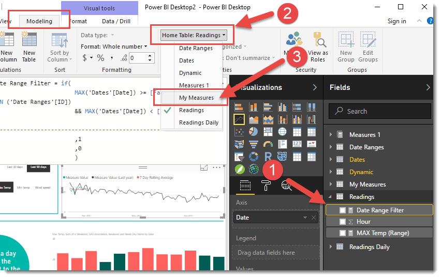Select the area chart visual

click(254, 119)
